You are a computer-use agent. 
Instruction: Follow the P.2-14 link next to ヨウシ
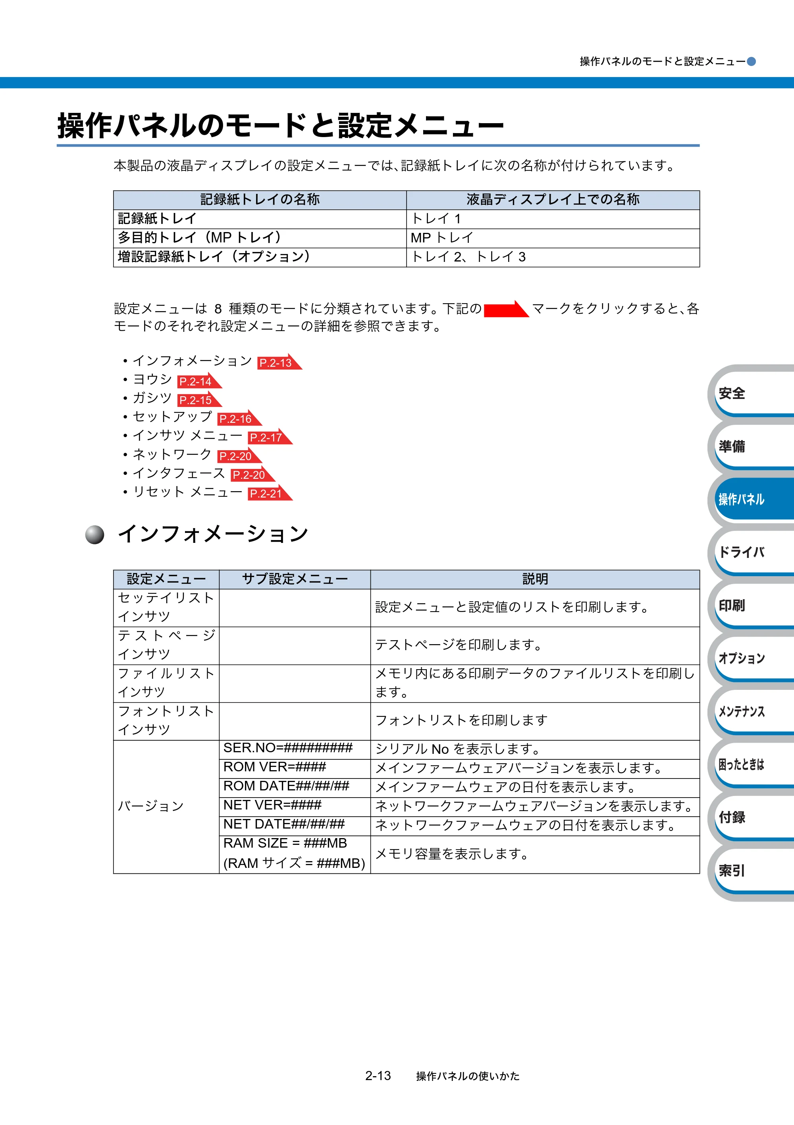click(199, 381)
